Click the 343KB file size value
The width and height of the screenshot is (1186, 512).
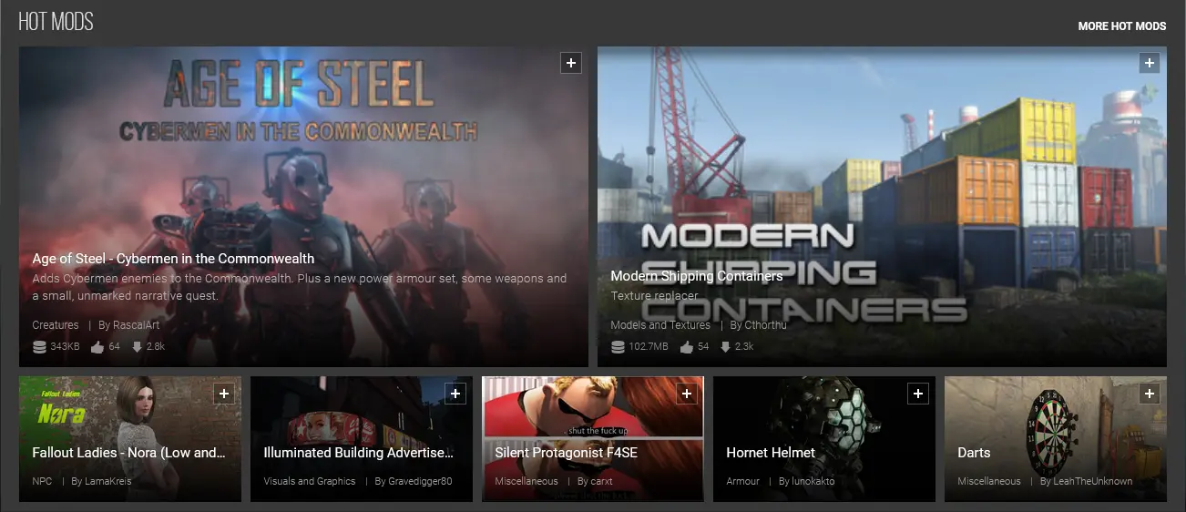coord(65,347)
